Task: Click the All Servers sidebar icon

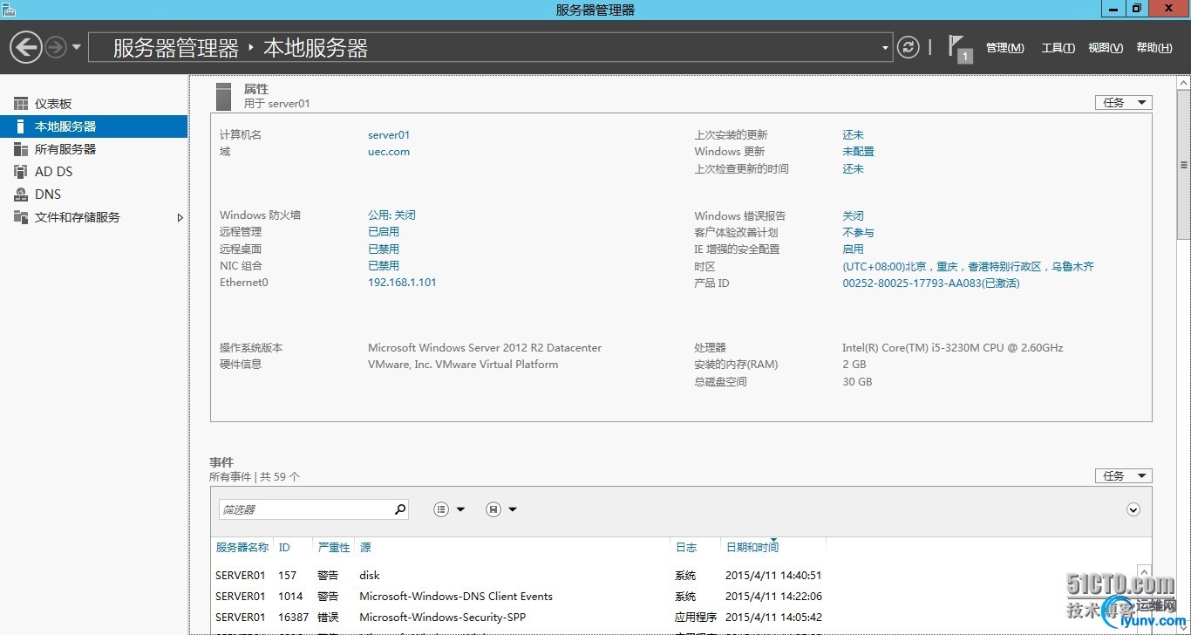Action: coord(21,149)
